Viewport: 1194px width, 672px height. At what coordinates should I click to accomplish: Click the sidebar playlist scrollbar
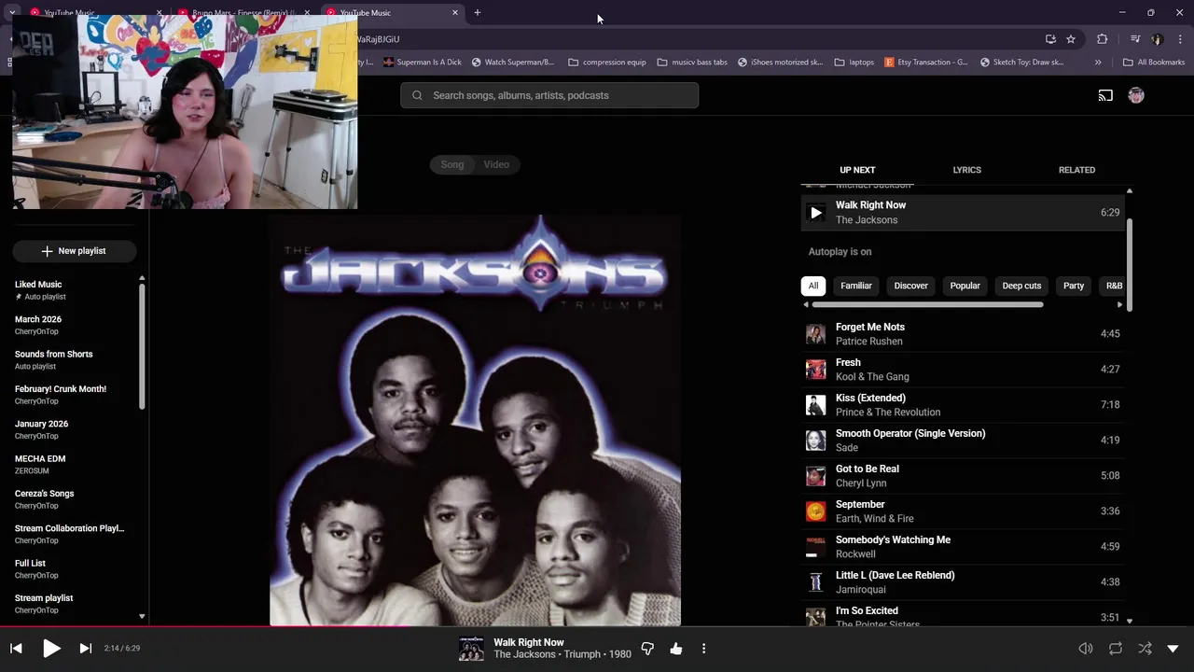coord(142,345)
